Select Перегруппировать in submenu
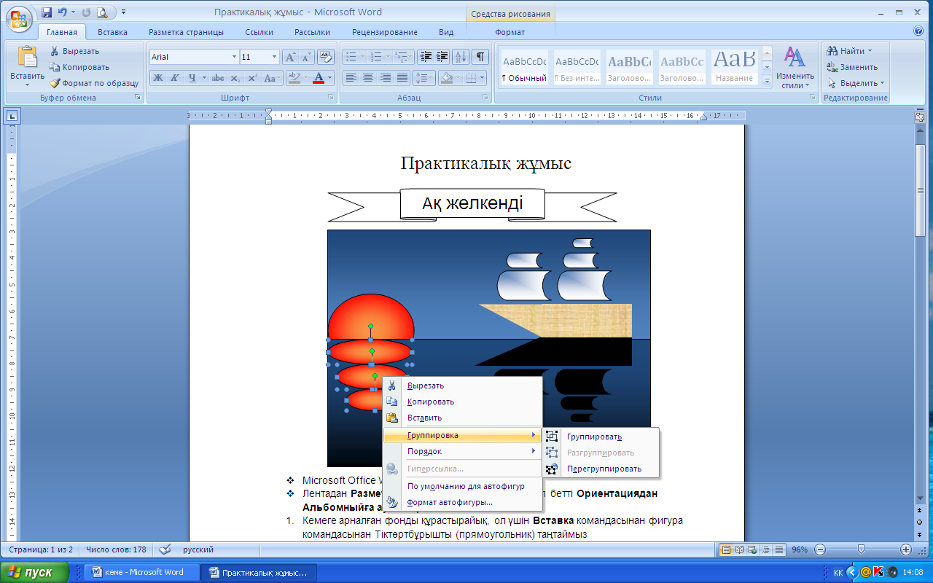Screen dimensions: 933x583 click(601, 469)
